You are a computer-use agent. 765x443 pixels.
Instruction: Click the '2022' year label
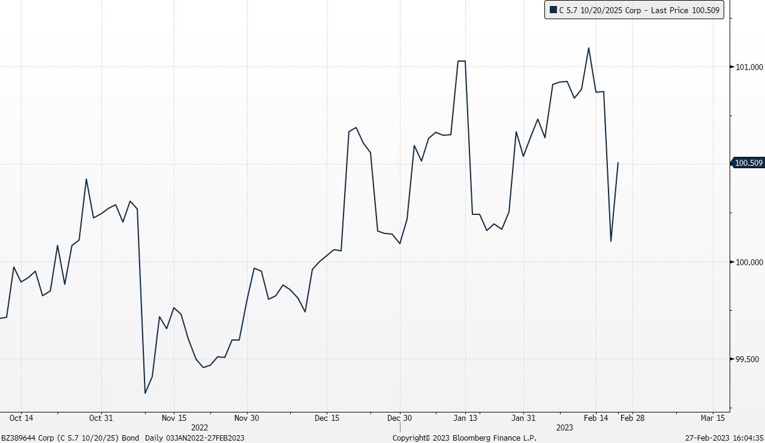pyautogui.click(x=200, y=427)
